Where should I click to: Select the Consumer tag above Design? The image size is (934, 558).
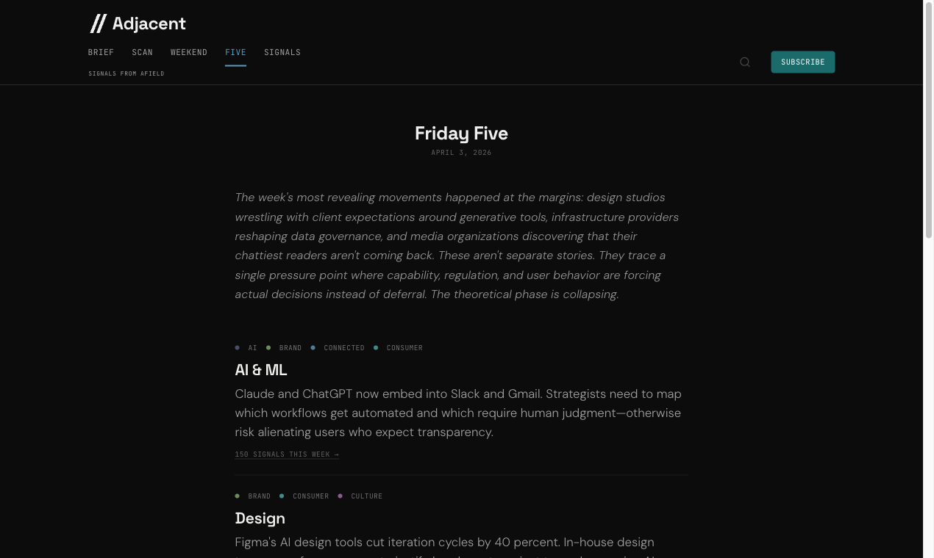pyautogui.click(x=310, y=496)
